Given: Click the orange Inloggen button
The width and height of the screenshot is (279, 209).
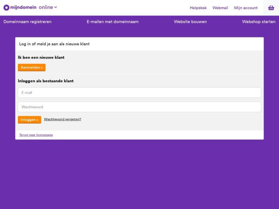Looking at the screenshot, I should tap(29, 120).
